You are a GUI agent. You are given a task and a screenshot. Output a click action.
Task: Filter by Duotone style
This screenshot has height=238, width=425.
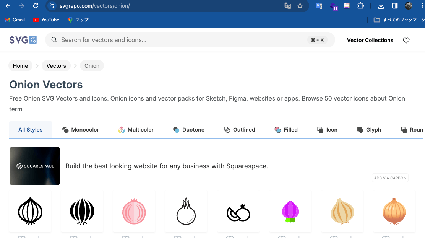(189, 130)
